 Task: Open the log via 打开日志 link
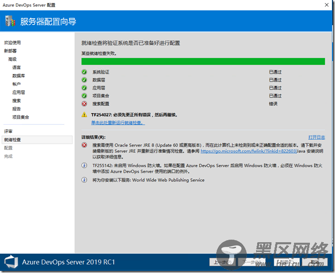[x=317, y=137]
